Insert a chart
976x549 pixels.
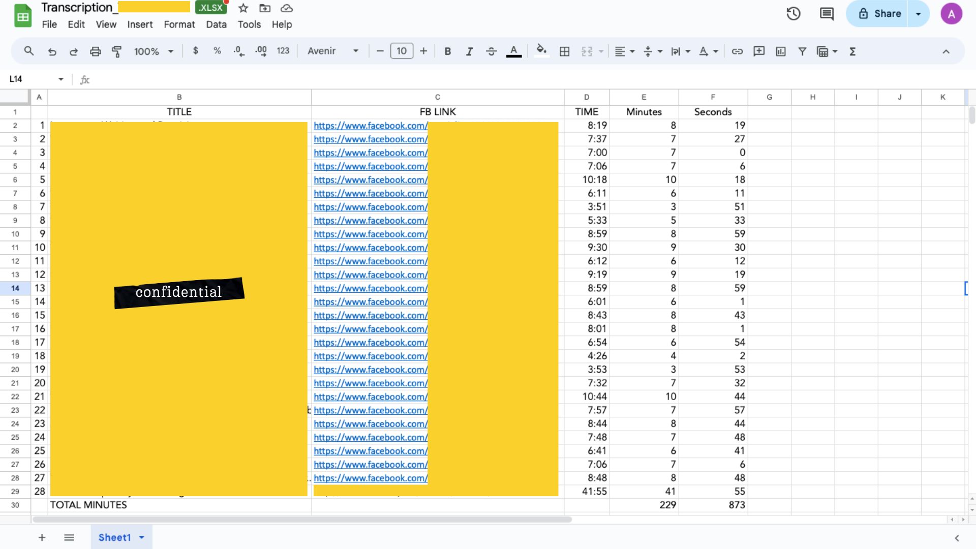pos(781,51)
